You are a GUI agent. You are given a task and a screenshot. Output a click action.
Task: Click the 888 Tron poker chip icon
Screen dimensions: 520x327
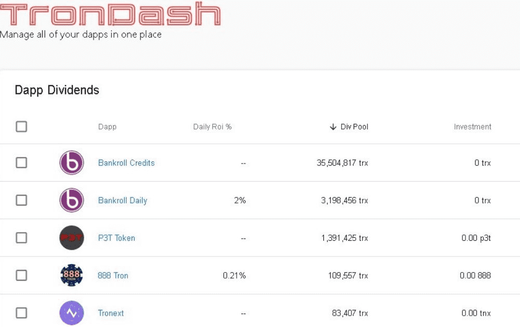[x=72, y=275]
